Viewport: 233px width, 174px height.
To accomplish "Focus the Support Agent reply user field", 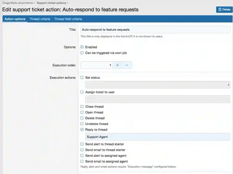I will click(158, 137).
